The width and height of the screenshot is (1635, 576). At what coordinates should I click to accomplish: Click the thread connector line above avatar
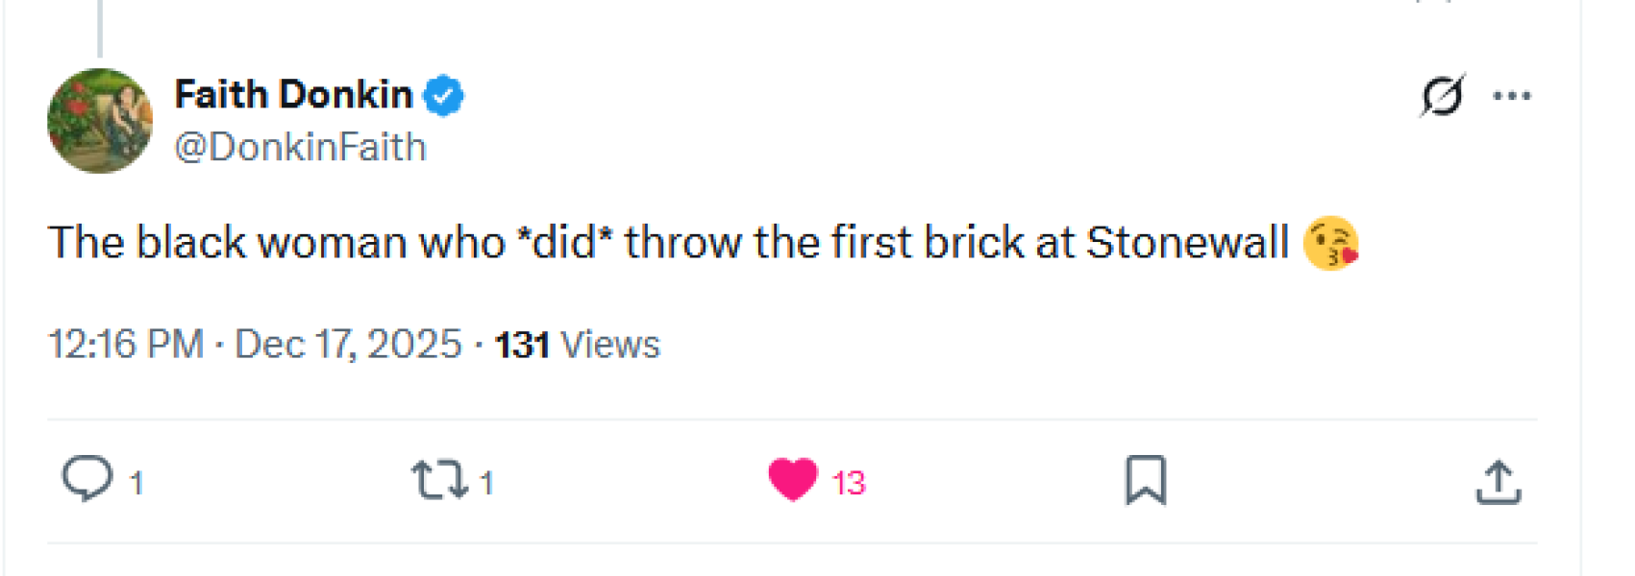point(100,27)
